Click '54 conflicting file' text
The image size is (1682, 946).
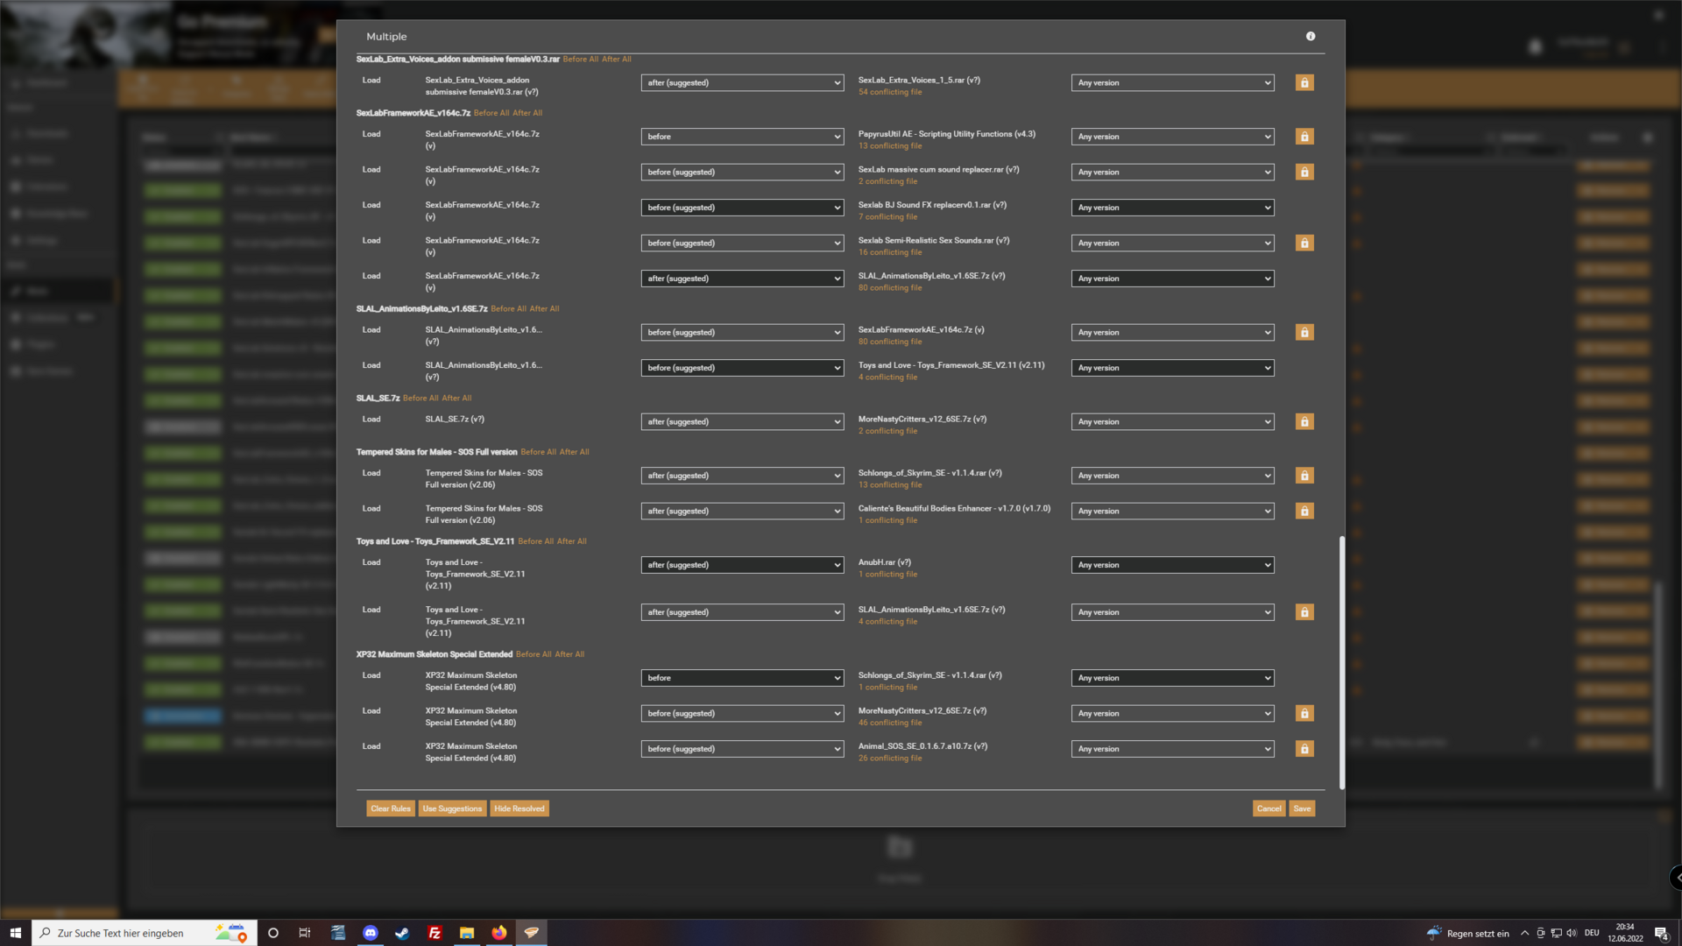[890, 92]
